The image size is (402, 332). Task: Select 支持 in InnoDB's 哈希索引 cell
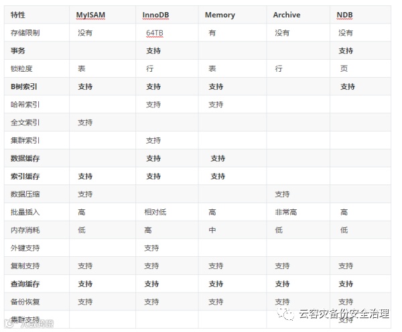point(153,105)
